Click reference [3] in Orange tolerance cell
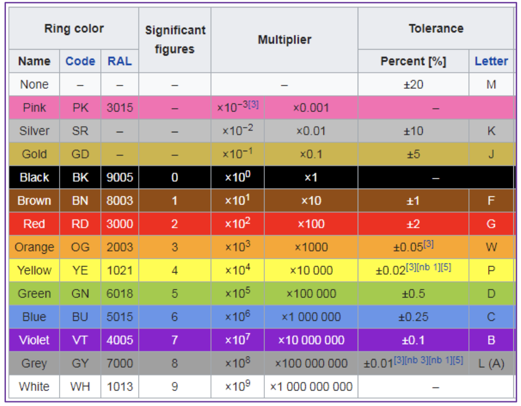The height and width of the screenshot is (406, 521). (x=428, y=244)
